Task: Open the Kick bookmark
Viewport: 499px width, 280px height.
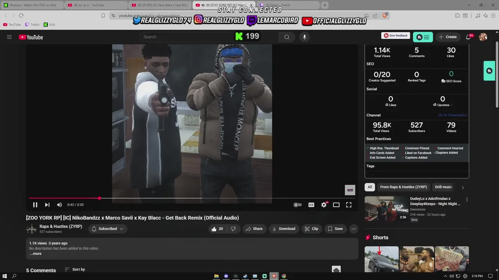Action: coord(49,24)
